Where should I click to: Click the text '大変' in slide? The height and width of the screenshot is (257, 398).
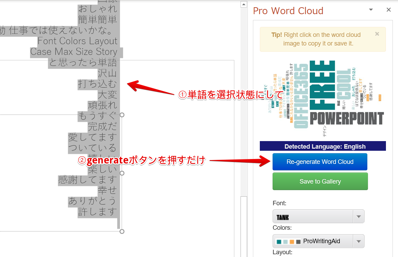pos(107,95)
